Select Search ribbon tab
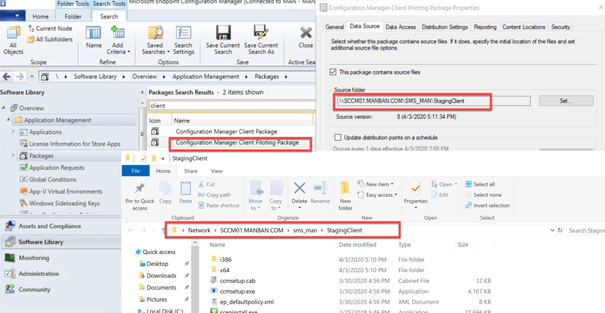Screen dimensions: 605x313 tap(109, 16)
